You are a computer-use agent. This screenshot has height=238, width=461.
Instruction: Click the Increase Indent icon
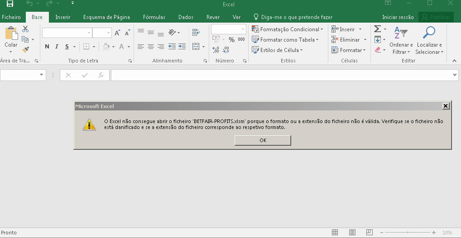point(182,47)
